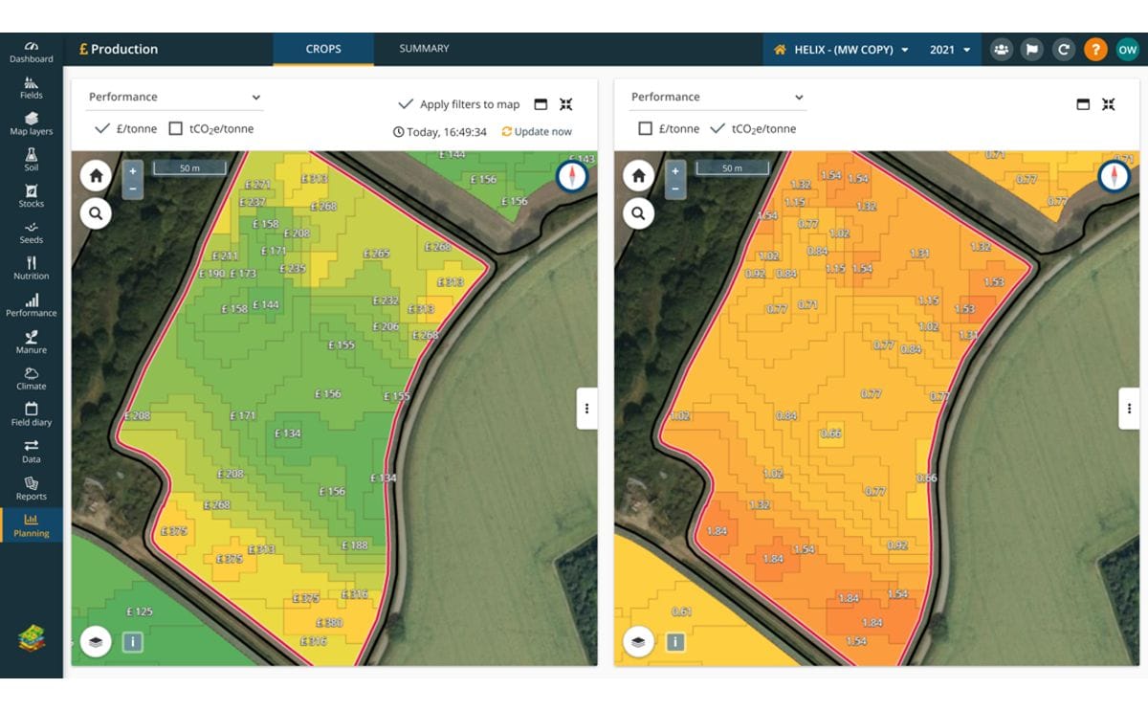Switch to the SUMMARY tab
The image size is (1148, 711).
point(424,49)
